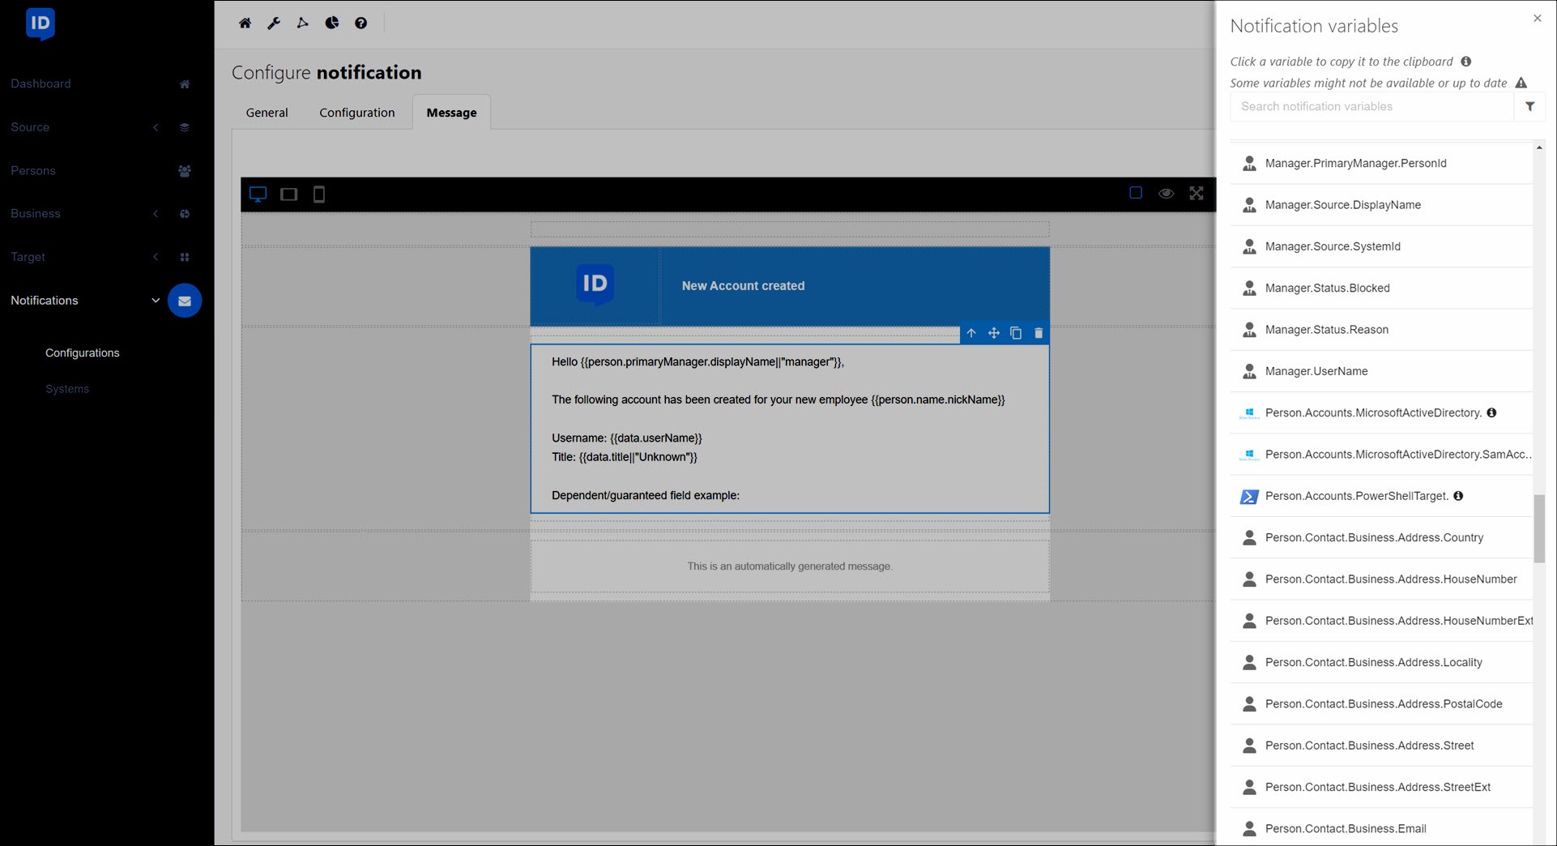This screenshot has width=1557, height=846.
Task: Open the help question mark icon
Action: point(361,23)
